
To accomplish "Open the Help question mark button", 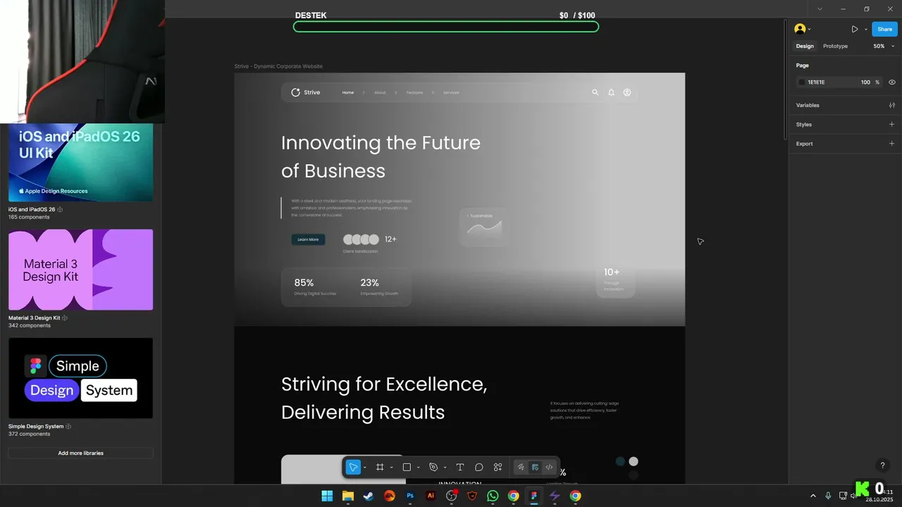I will pos(882,465).
